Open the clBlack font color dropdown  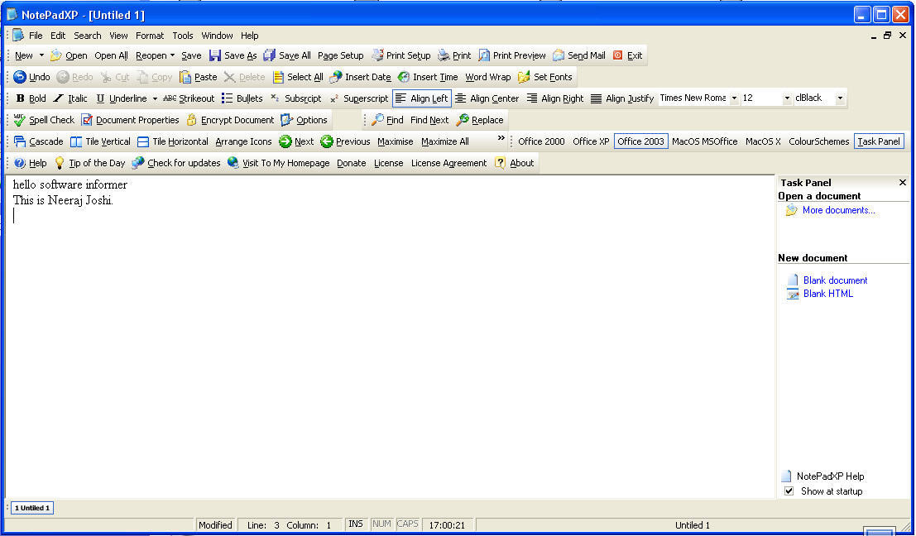(x=840, y=98)
